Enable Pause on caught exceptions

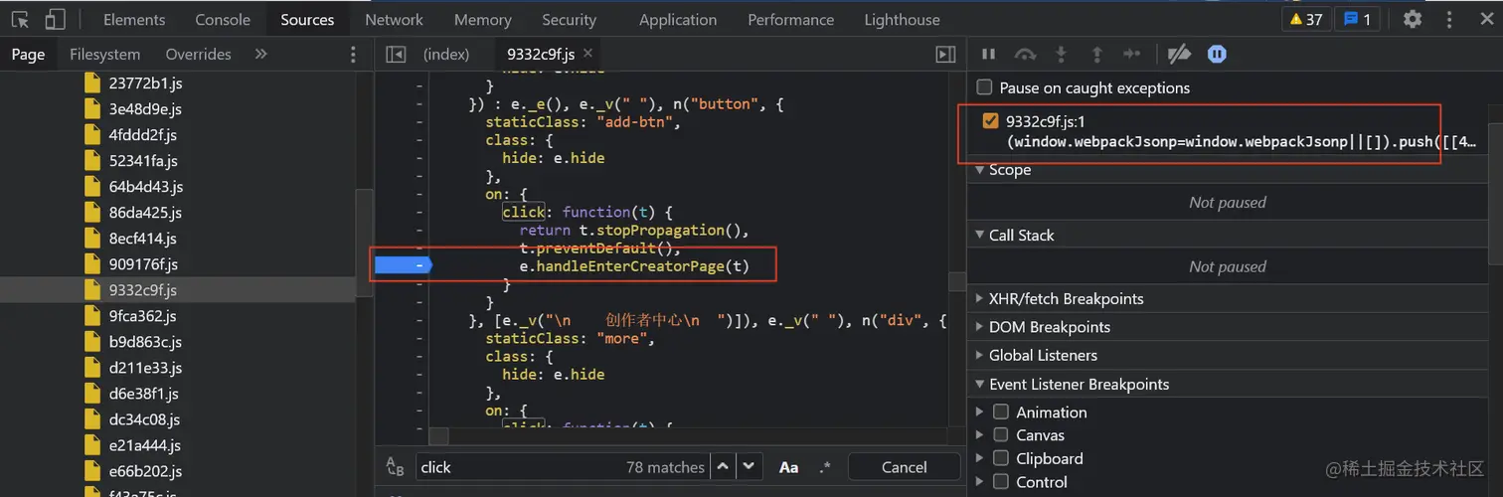point(984,87)
